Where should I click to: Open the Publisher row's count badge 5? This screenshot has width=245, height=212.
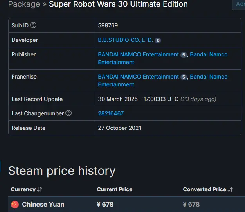click(x=184, y=55)
